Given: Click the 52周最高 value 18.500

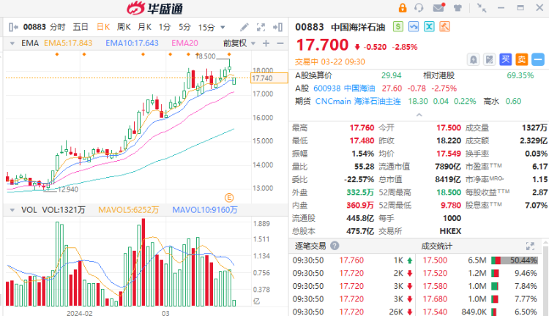Looking at the screenshot, I should click(x=449, y=192).
